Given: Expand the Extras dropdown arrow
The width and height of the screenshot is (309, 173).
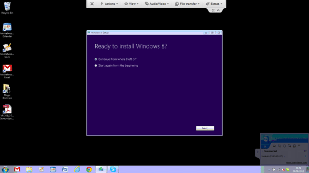Looking at the screenshot, I should (x=222, y=4).
